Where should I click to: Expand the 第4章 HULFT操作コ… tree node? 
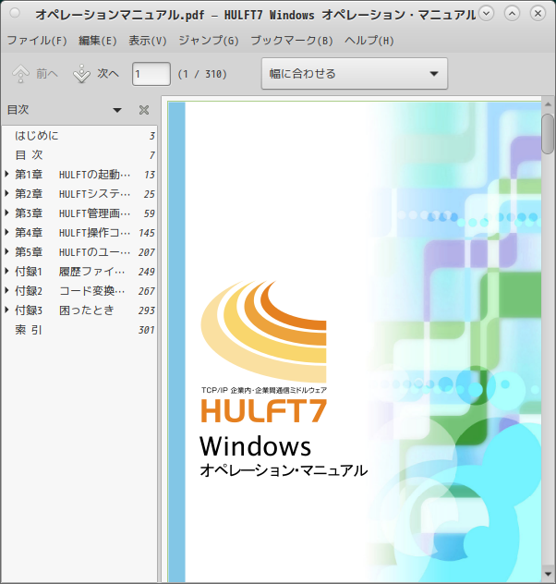click(6, 232)
